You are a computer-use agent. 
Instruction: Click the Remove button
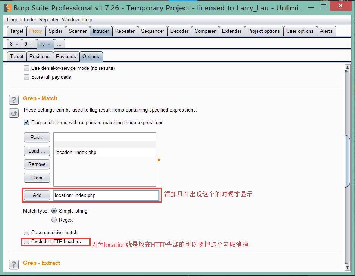(37, 164)
